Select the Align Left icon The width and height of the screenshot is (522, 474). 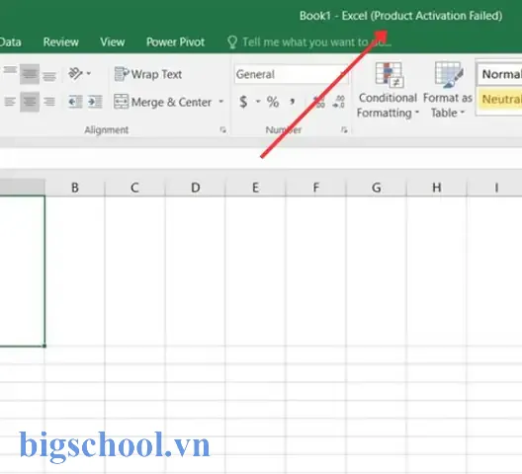(x=10, y=102)
